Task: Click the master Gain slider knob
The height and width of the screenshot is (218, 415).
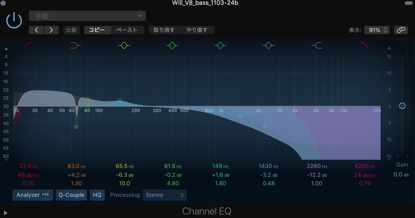Action: [402, 106]
